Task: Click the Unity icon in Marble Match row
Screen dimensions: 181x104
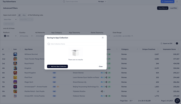Action: click(102, 91)
